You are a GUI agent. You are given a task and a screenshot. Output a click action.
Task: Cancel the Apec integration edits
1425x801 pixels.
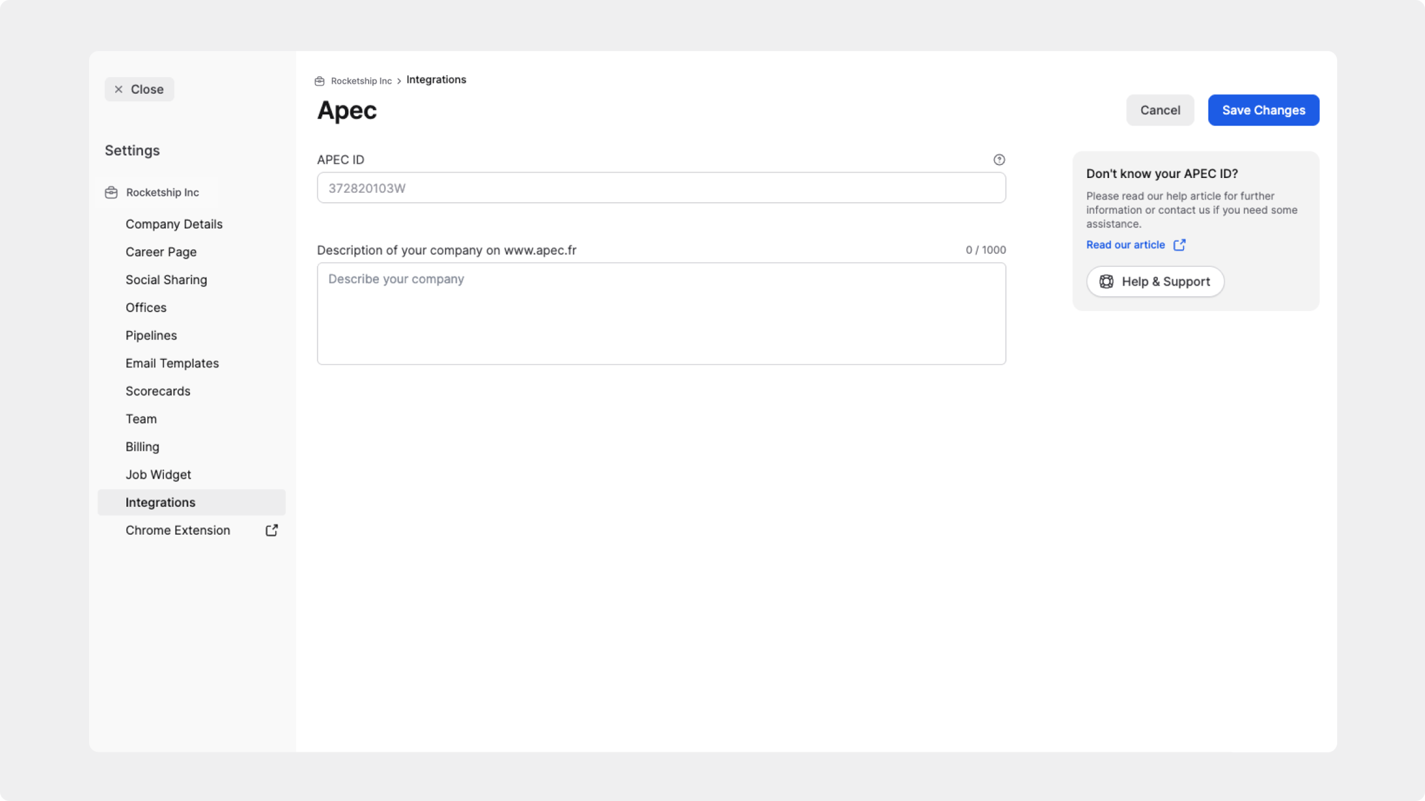1160,110
